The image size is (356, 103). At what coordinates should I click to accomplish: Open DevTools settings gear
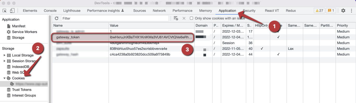click(343, 11)
